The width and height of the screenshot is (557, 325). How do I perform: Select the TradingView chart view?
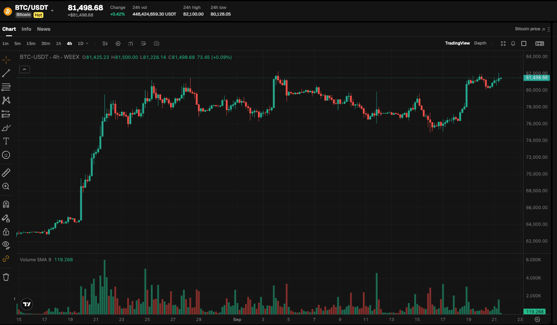tap(457, 43)
